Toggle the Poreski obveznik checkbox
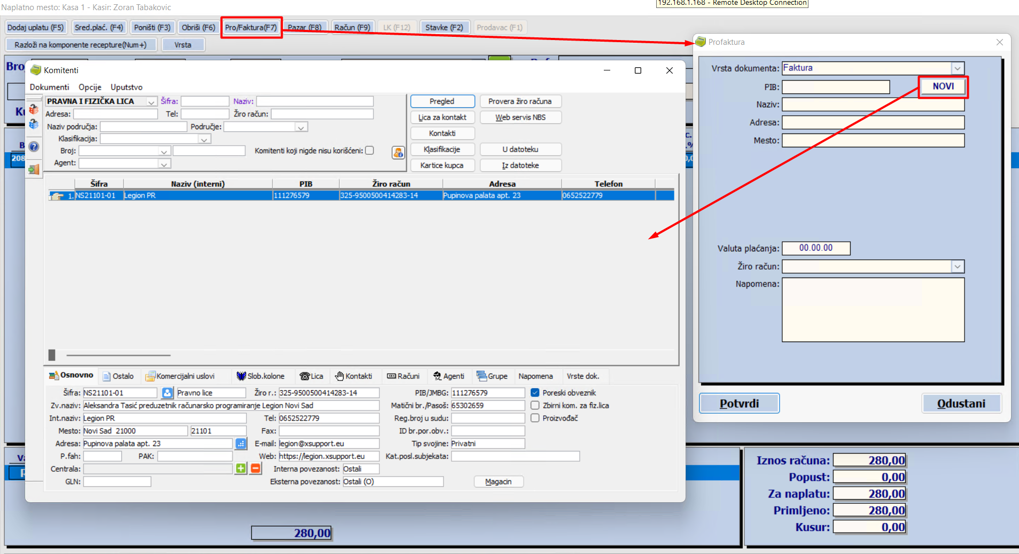This screenshot has width=1019, height=554. [x=535, y=393]
